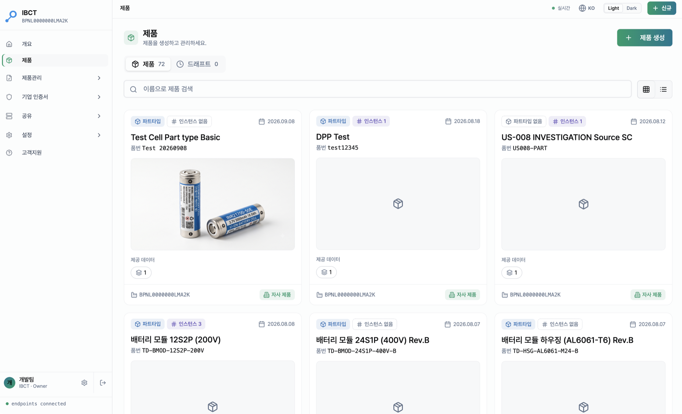Click the 신규 button in top bar
This screenshot has width=682, height=414.
pyautogui.click(x=662, y=8)
